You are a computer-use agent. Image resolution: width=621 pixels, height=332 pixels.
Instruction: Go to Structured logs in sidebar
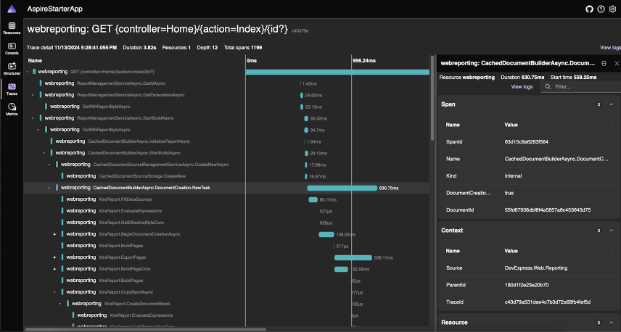pos(11,69)
